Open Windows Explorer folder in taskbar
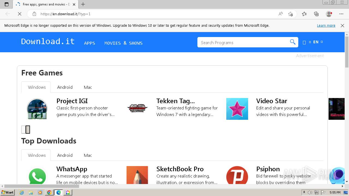The width and height of the screenshot is (349, 196). [x=31, y=192]
